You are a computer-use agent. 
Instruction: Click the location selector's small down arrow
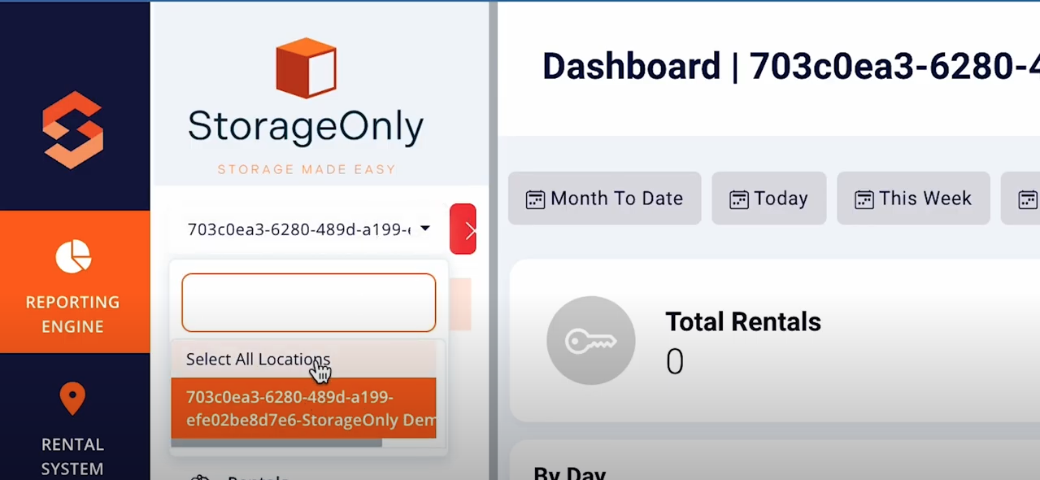point(425,229)
